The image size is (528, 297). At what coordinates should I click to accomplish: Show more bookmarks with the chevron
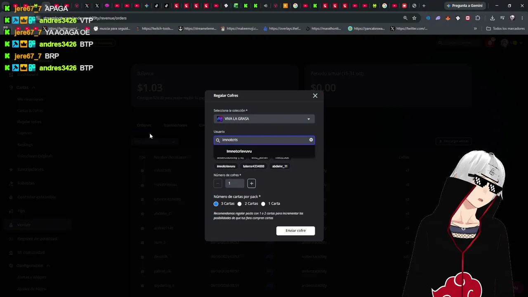(475, 29)
